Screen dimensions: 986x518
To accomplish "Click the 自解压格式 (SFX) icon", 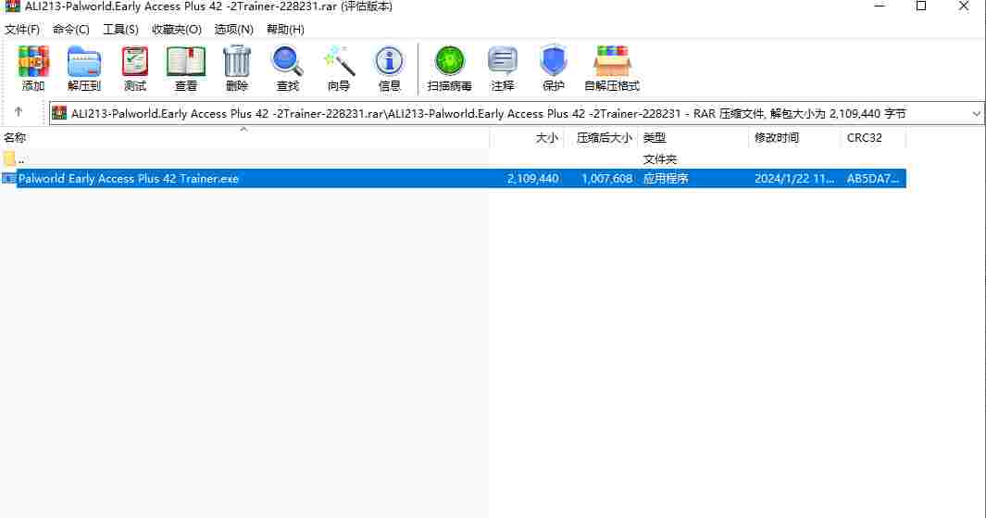I will pos(612,61).
